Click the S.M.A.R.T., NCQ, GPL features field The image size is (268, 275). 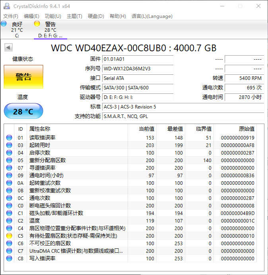tap(183, 116)
